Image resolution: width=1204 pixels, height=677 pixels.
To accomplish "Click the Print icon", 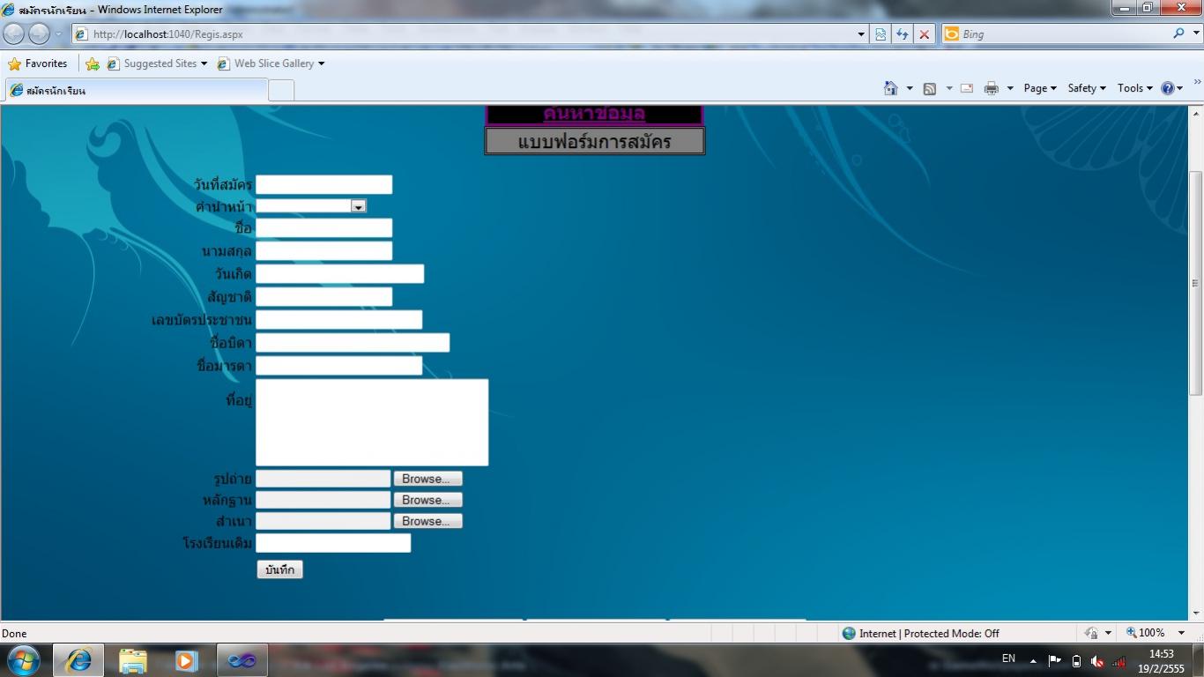I will point(992,88).
